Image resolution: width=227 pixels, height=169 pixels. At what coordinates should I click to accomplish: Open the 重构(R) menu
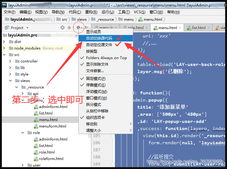click(x=91, y=12)
